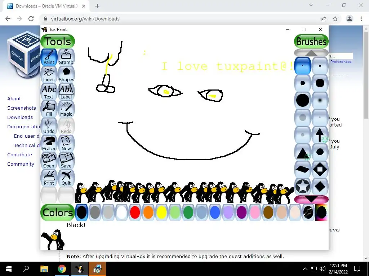Bookmark this page with star icon
The height and width of the screenshot is (276, 369).
tap(335, 19)
